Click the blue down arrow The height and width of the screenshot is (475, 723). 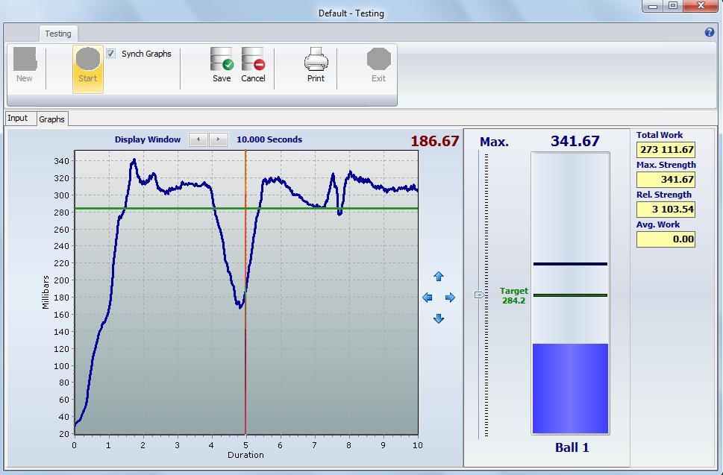(x=439, y=318)
